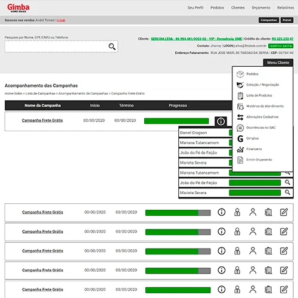Open the expanded row's Campanha Frete Grátis link
This screenshot has width=298, height=298.
[42, 120]
